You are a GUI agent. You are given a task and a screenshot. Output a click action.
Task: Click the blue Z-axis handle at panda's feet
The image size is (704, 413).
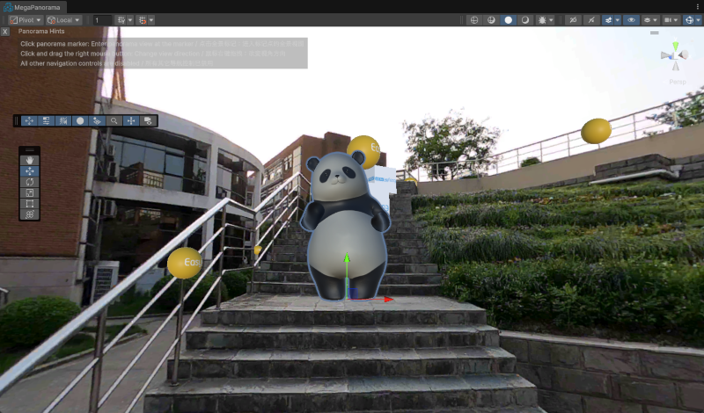click(353, 293)
